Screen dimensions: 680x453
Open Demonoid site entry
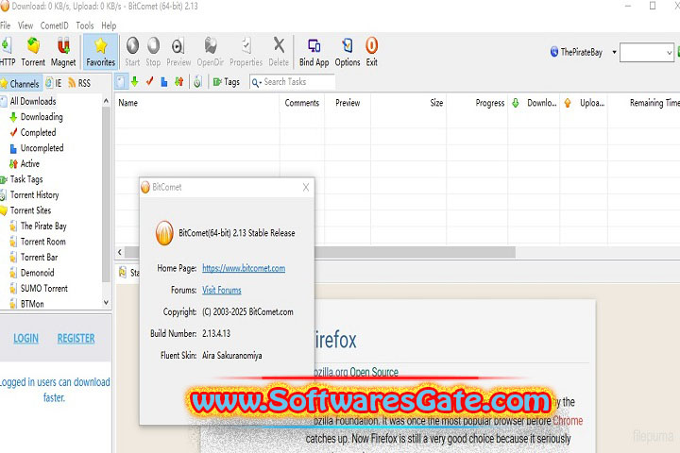point(32,273)
